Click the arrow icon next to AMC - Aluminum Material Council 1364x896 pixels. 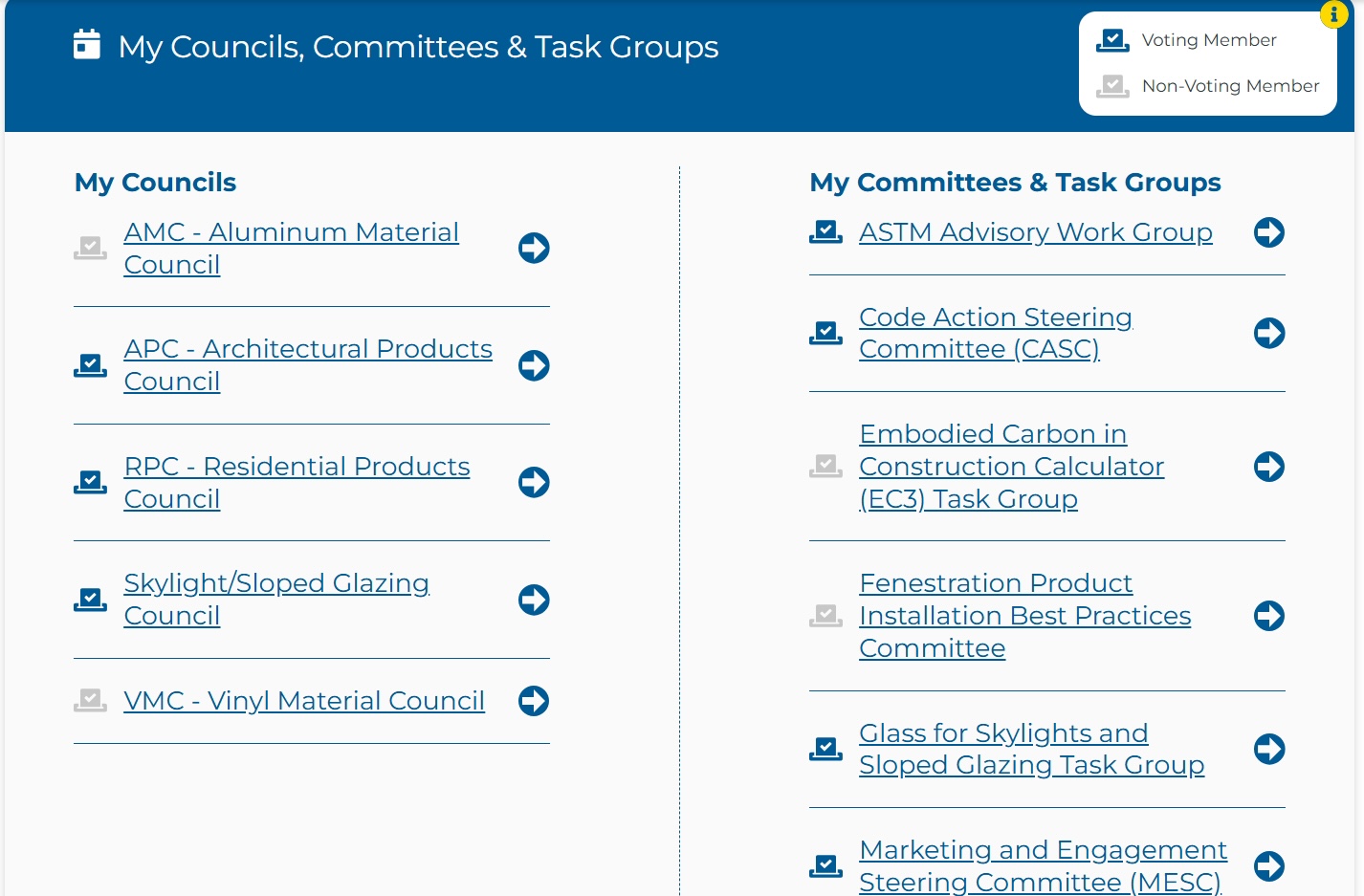point(534,249)
